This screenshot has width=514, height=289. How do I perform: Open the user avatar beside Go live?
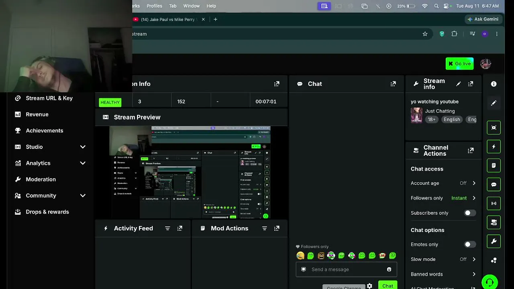point(485,63)
